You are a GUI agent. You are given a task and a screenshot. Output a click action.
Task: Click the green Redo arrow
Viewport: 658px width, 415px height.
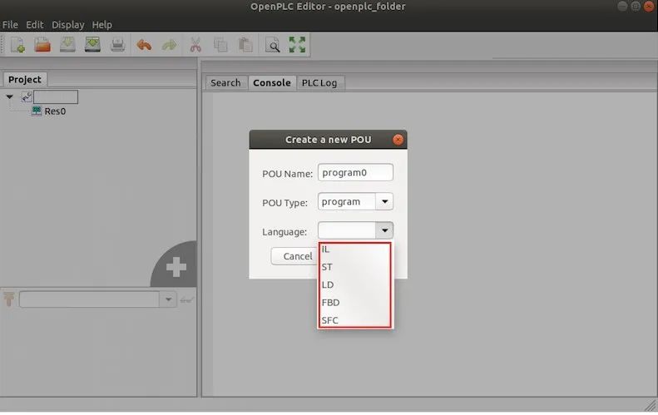coord(169,45)
